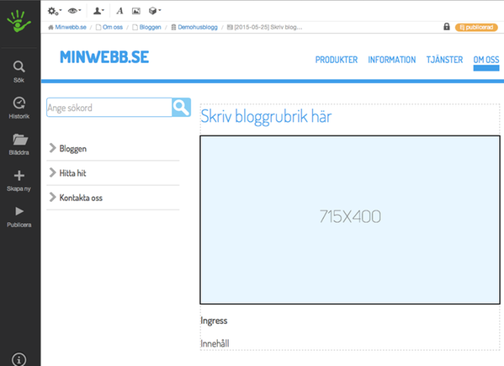Image resolution: width=504 pixels, height=366 pixels.
Task: Click the MINWEBB.SE site logo
Action: point(104,57)
